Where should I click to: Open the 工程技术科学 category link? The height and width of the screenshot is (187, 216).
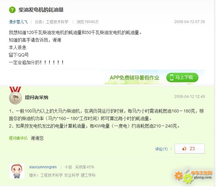click(x=57, y=22)
